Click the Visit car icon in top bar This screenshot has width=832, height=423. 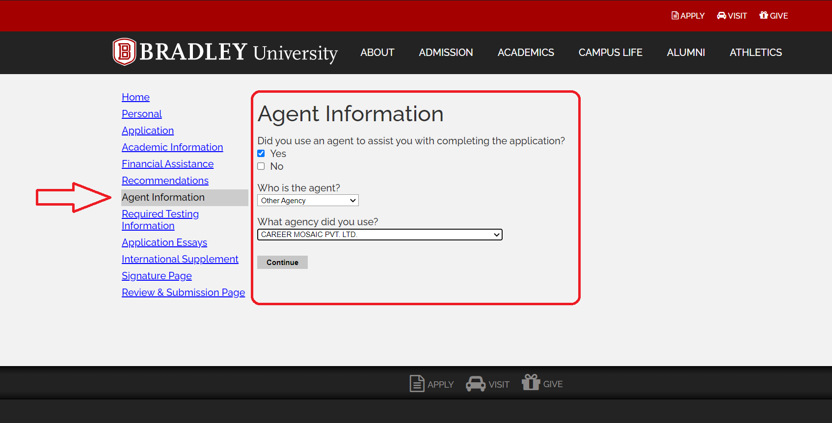click(722, 16)
